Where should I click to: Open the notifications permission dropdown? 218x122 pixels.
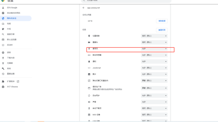tap(154, 61)
